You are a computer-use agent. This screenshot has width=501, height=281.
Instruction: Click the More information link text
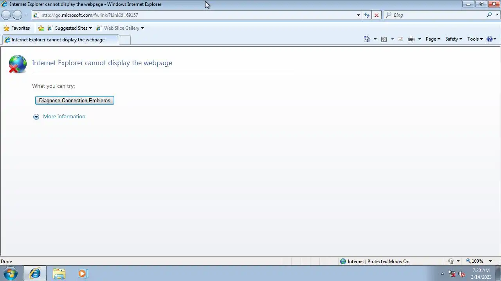coord(64,116)
